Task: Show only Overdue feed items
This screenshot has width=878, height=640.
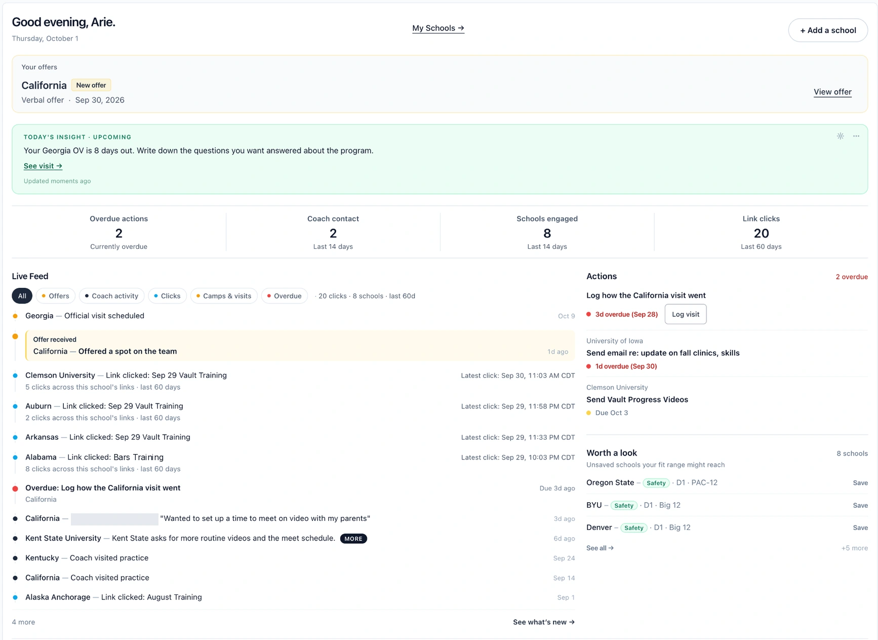Action: pyautogui.click(x=285, y=296)
